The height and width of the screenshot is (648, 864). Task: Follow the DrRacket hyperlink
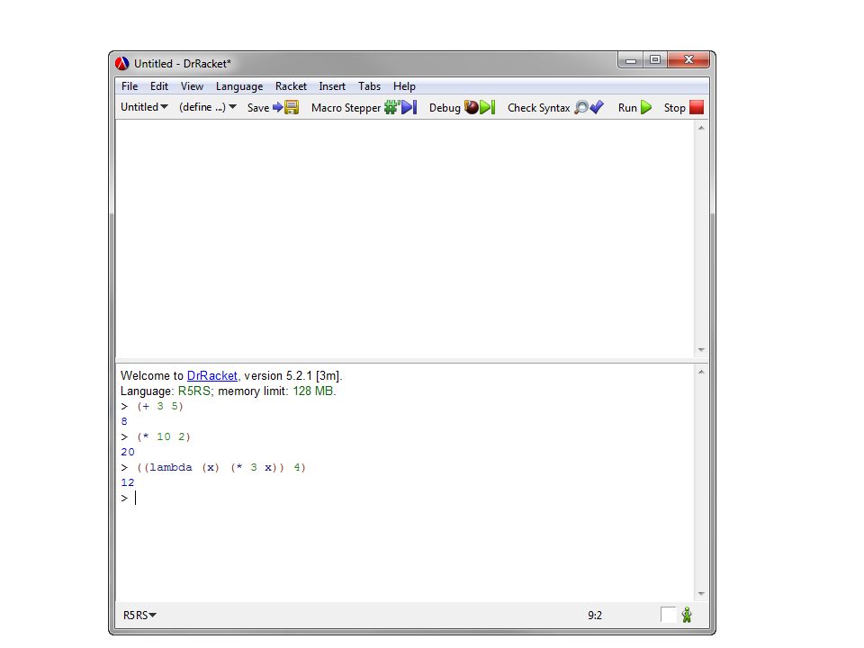[x=212, y=376]
